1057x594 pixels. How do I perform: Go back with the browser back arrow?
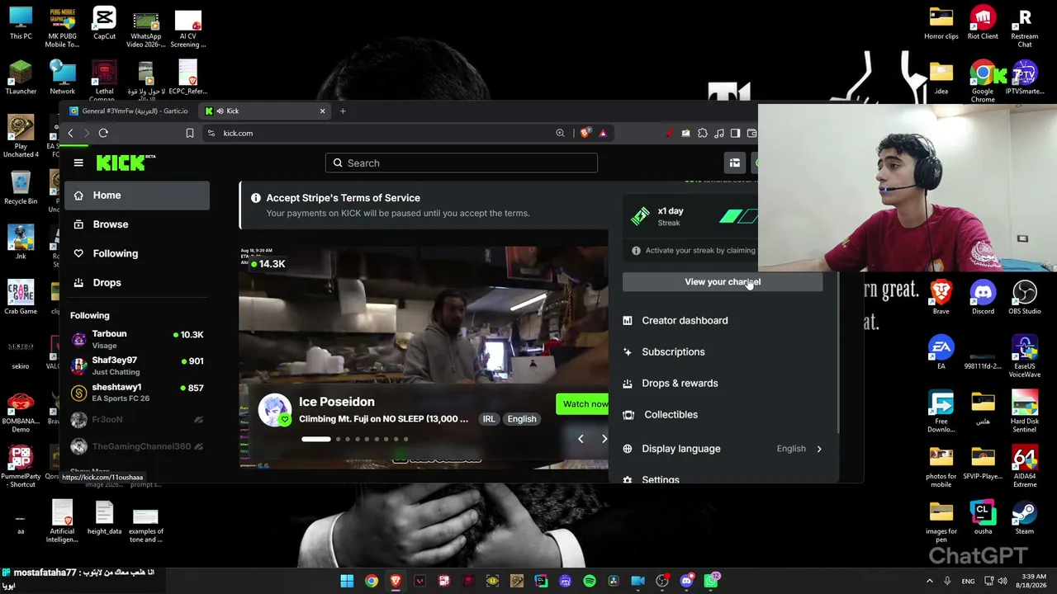click(70, 133)
